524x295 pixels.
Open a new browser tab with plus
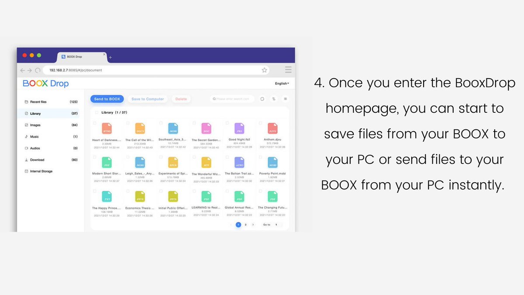click(x=110, y=57)
